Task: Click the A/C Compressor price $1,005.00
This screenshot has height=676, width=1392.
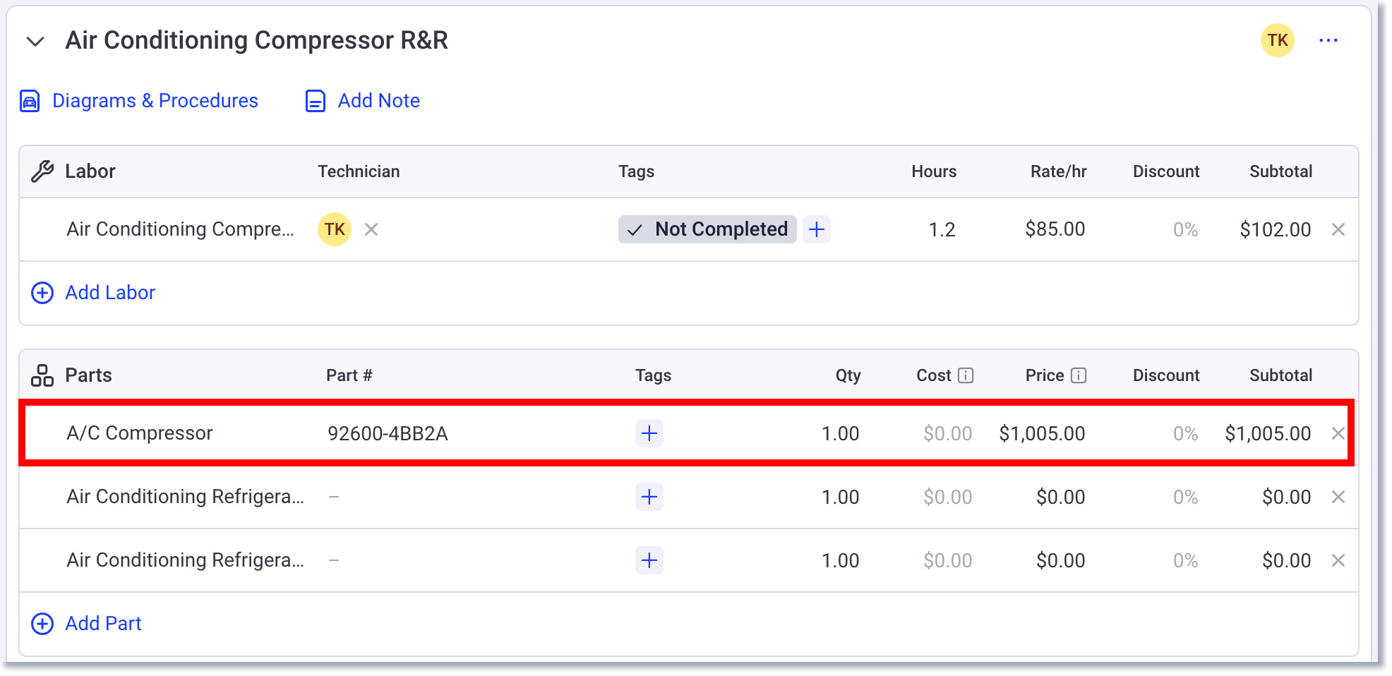Action: (1042, 433)
